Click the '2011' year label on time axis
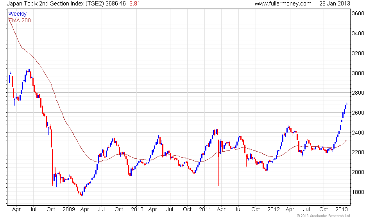 click(205, 209)
